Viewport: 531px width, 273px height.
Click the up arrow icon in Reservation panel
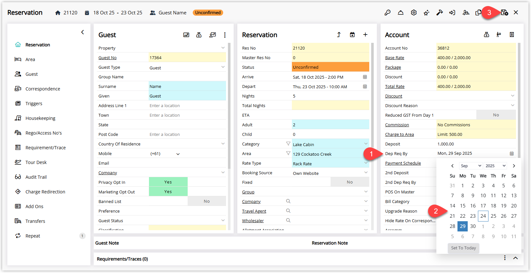[x=339, y=35]
